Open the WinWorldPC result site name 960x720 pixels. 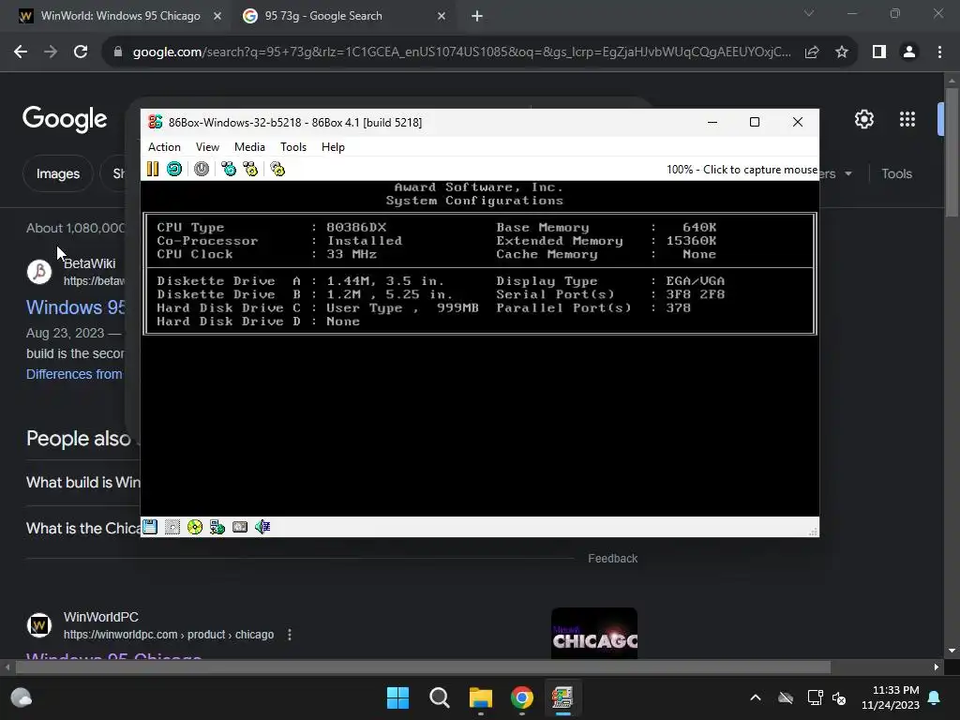point(101,617)
